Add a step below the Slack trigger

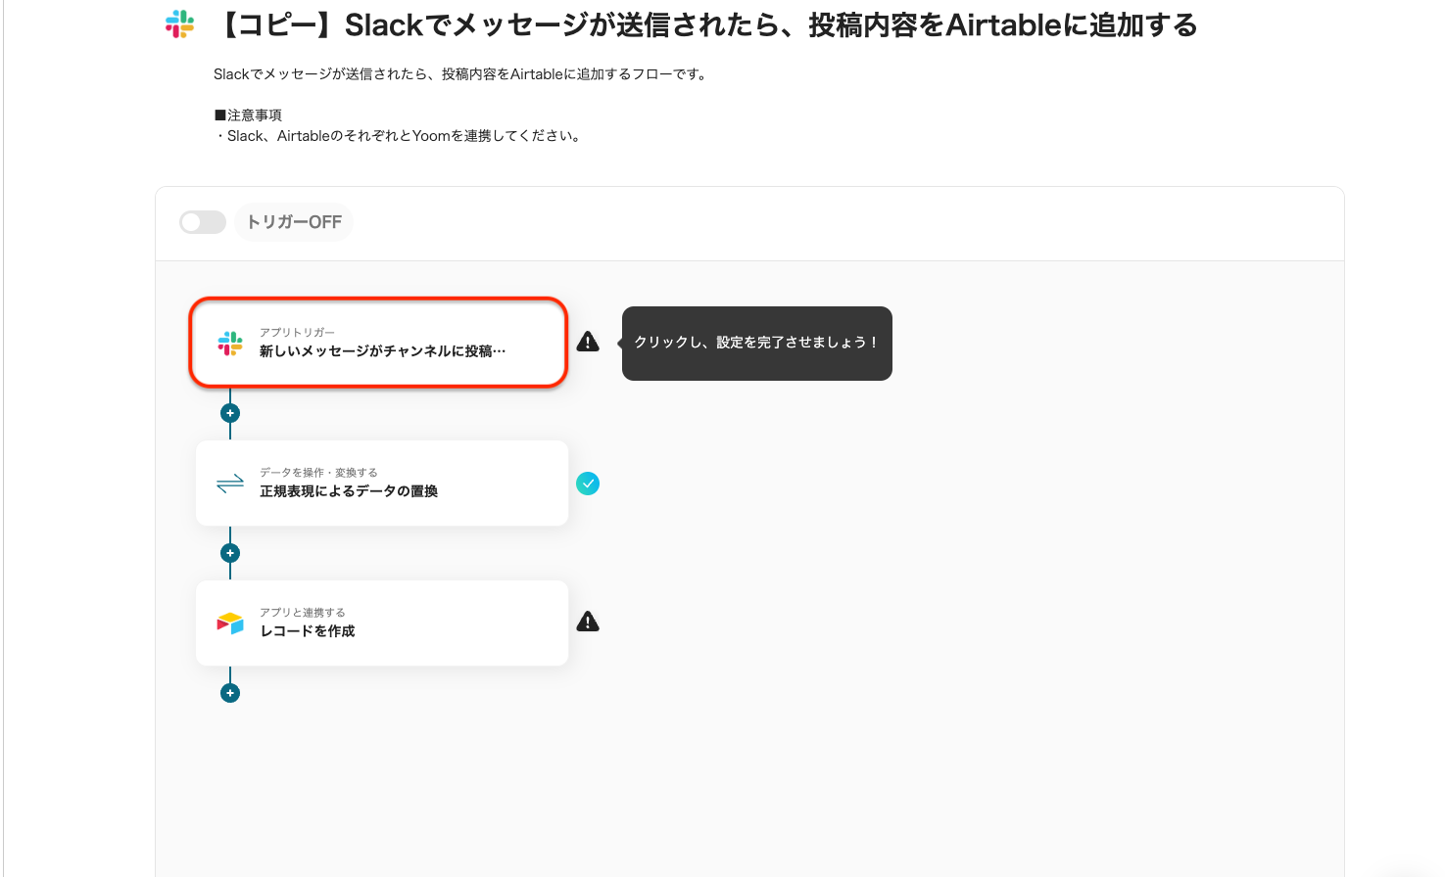point(230,413)
